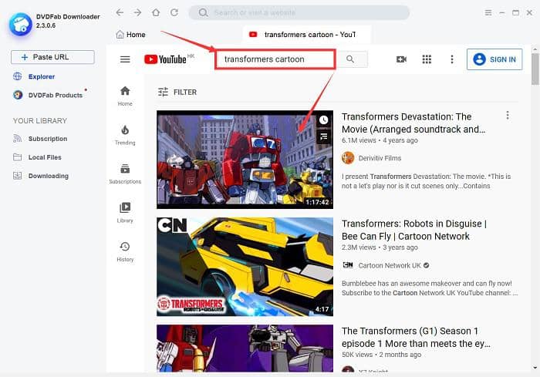Click the browser address bar

click(299, 13)
